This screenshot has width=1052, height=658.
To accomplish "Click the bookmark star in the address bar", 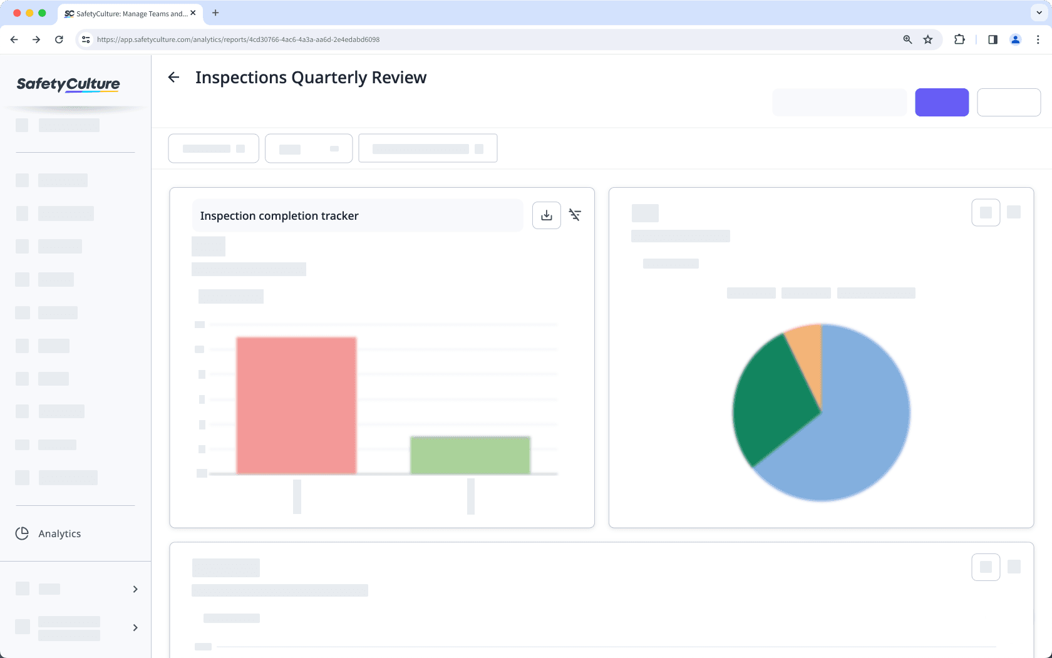I will click(x=927, y=39).
